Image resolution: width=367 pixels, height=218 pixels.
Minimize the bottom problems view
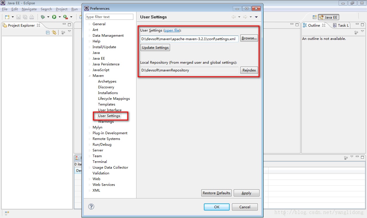tap(357, 157)
